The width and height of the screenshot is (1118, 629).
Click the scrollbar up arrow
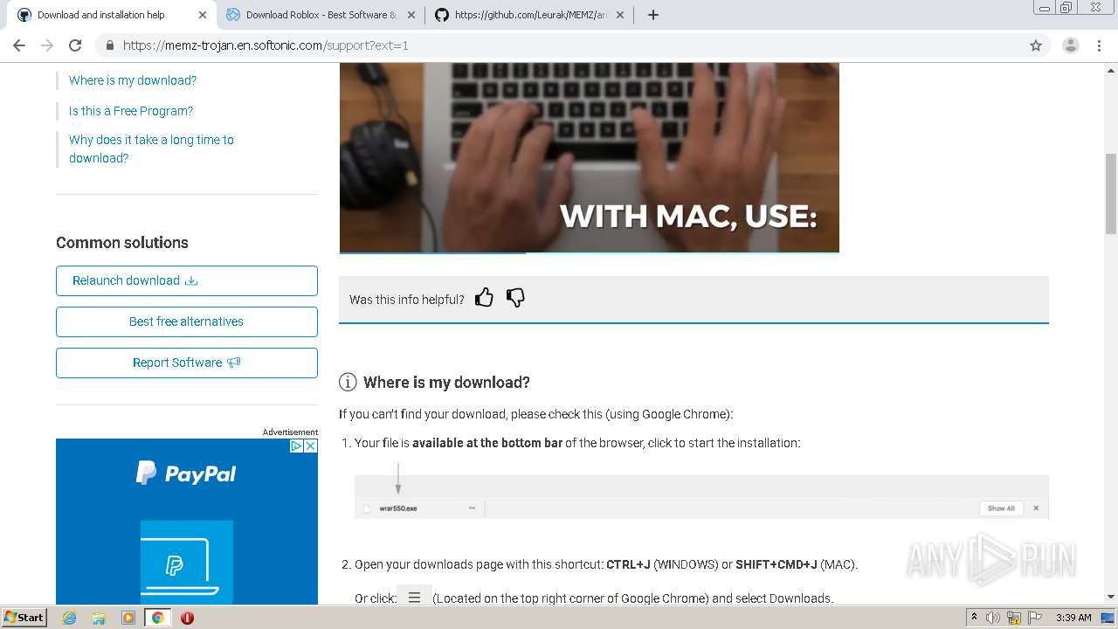pyautogui.click(x=1111, y=69)
